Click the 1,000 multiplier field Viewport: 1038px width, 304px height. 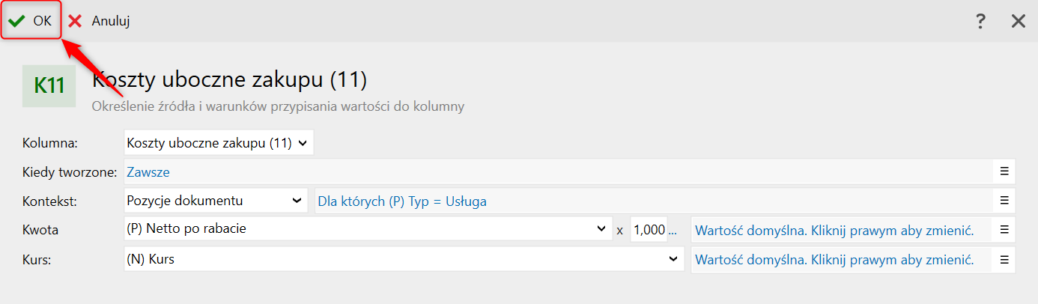[x=649, y=230]
